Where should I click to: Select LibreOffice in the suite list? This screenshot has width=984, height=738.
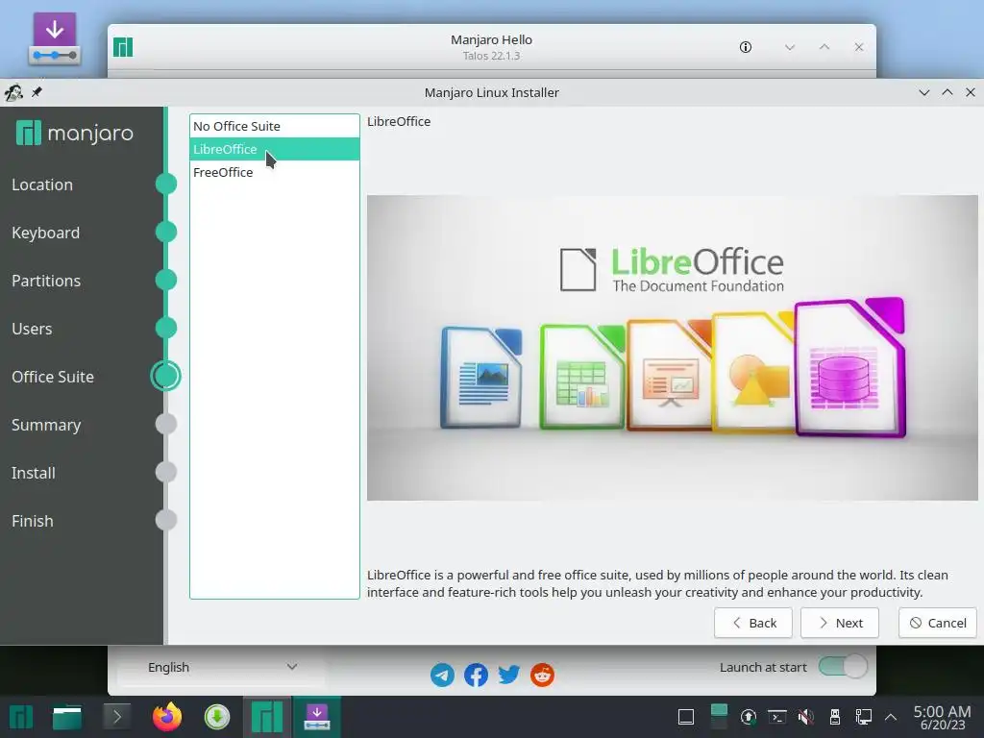point(274,149)
